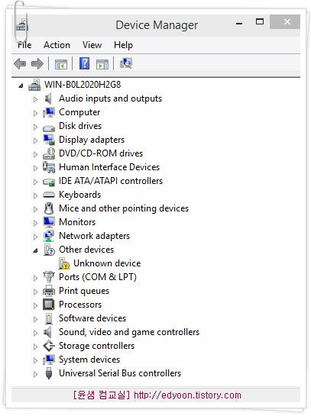Viewport: 311px width, 416px height.
Task: Click the Monitors icon
Action: [49, 222]
